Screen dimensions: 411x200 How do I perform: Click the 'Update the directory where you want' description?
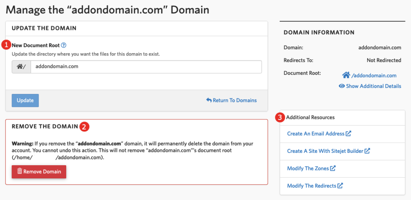(86, 54)
